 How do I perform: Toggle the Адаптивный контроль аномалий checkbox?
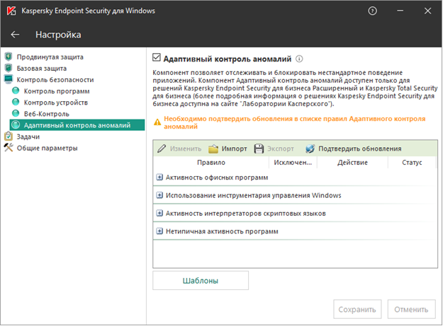157,59
